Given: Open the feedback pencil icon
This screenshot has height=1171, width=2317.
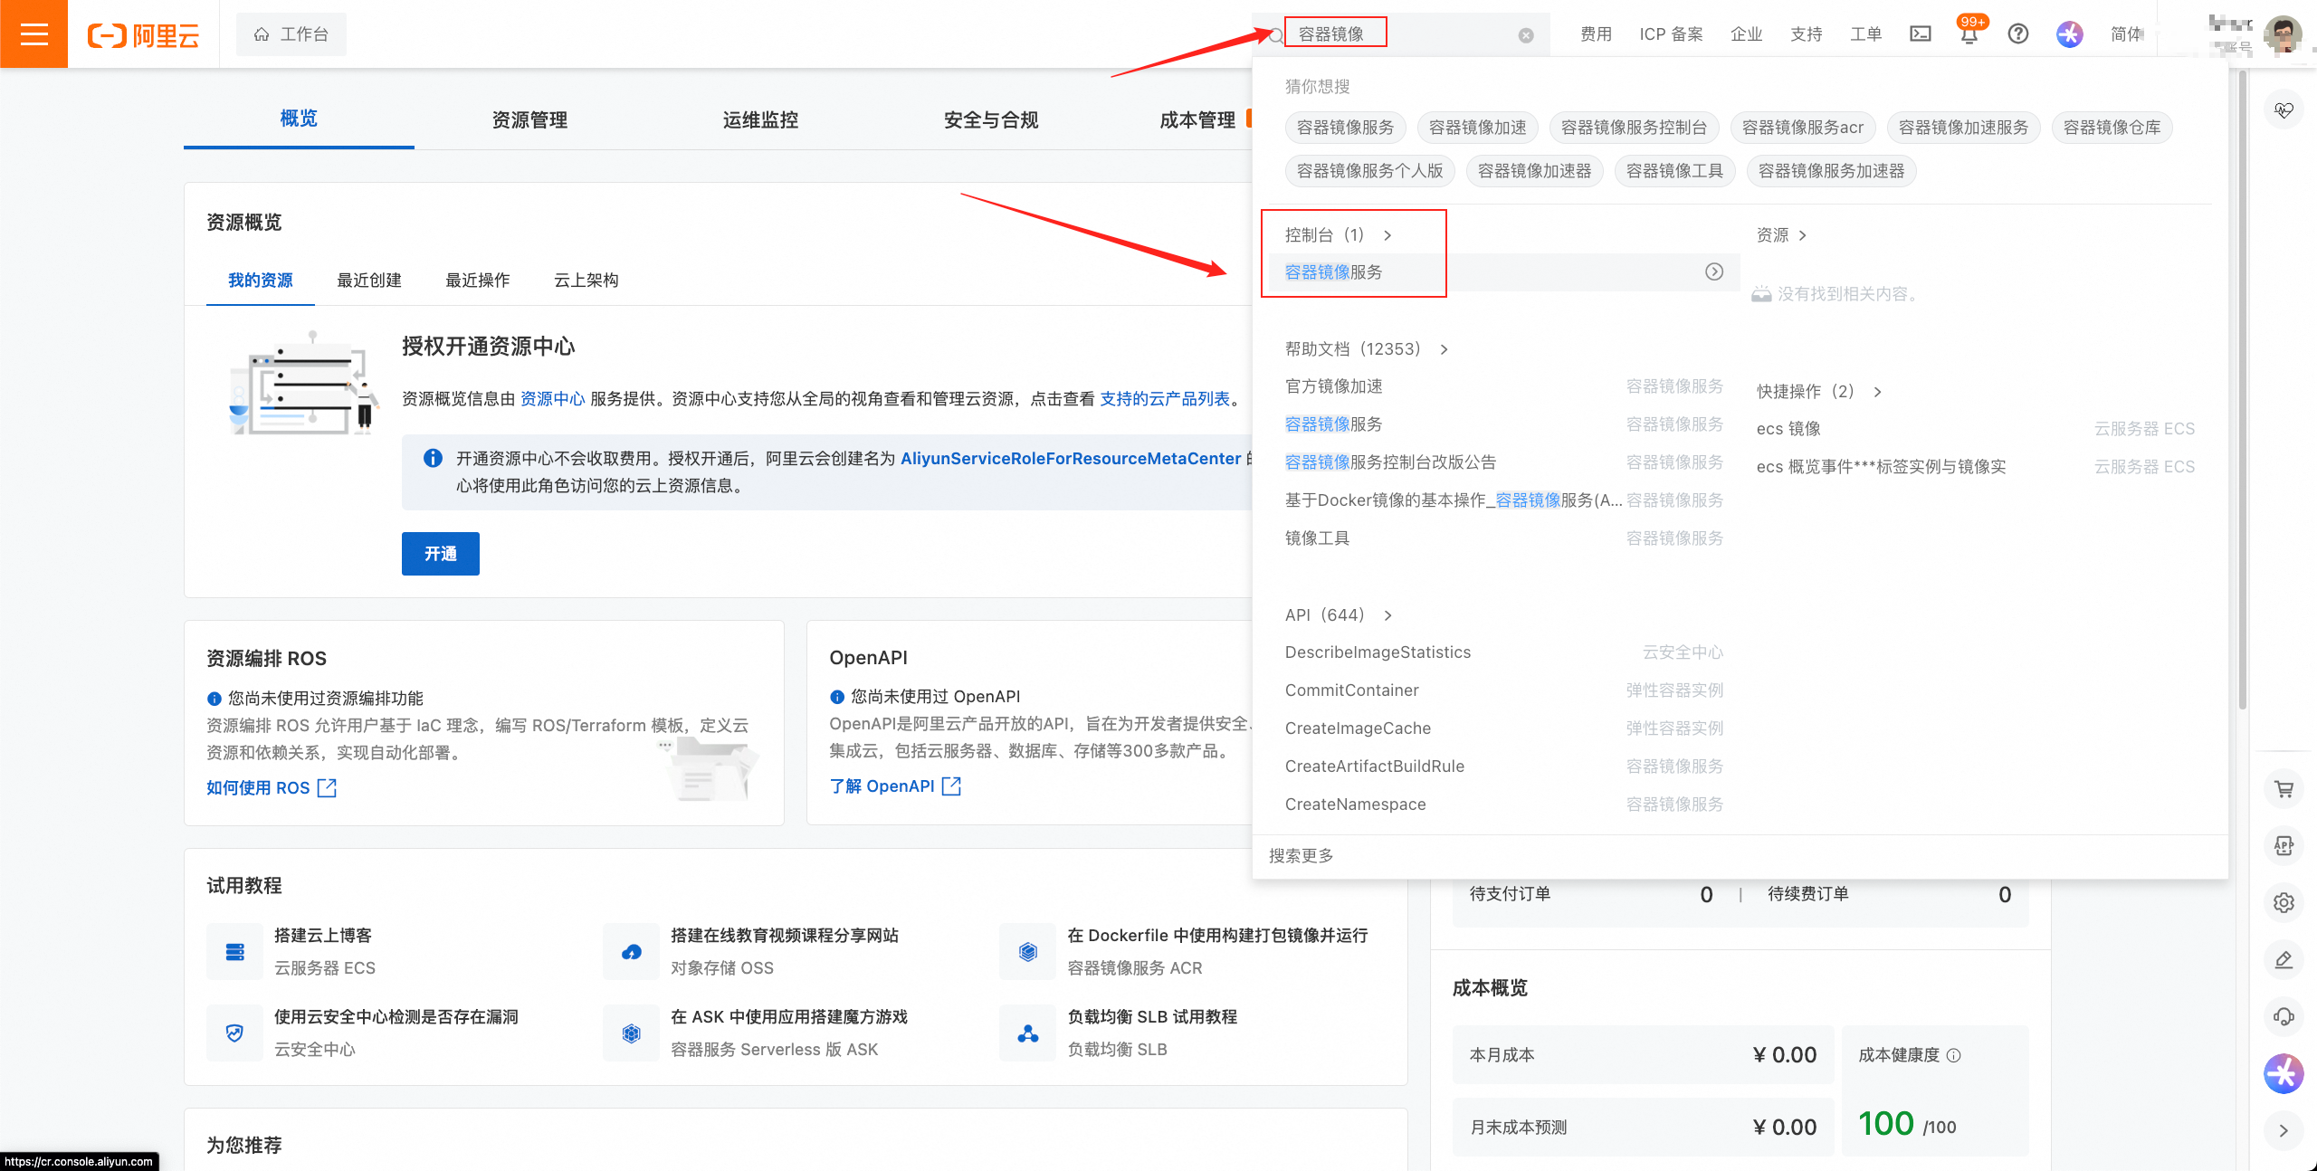Looking at the screenshot, I should (x=2284, y=959).
